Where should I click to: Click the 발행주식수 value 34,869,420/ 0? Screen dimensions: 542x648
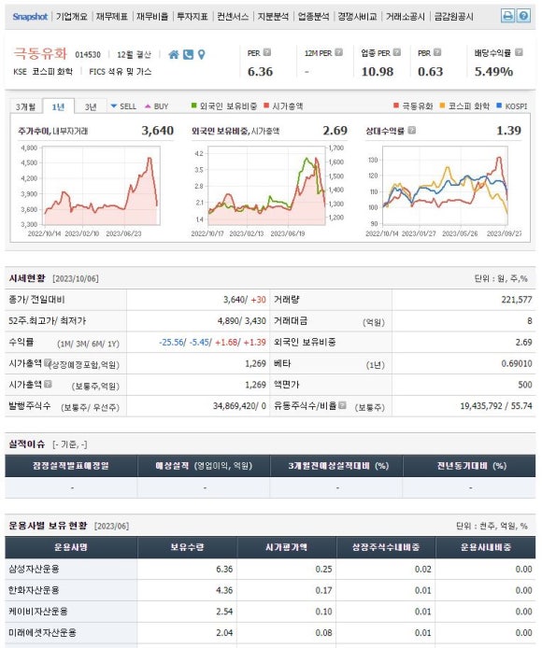pos(239,406)
